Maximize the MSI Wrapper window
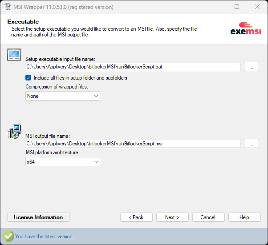 coord(237,7)
